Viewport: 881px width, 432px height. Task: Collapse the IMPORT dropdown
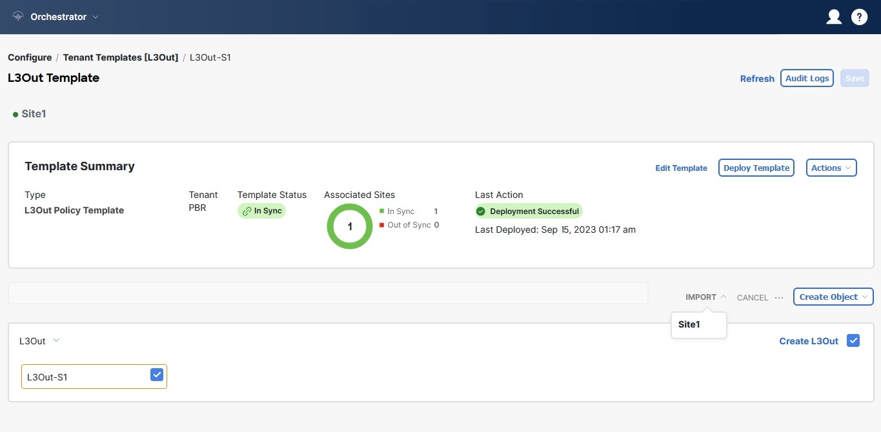706,297
